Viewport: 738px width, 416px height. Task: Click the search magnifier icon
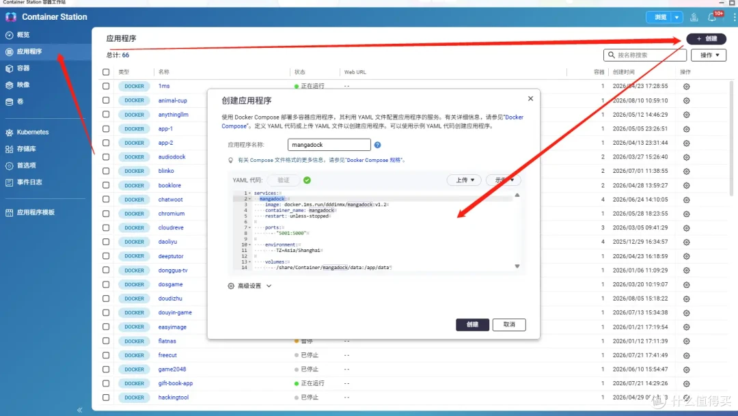tap(612, 55)
